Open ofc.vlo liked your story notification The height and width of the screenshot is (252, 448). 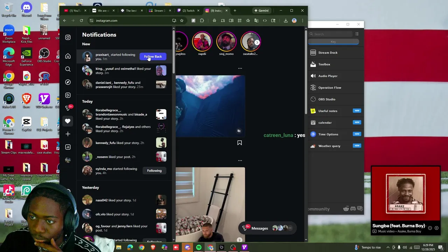(125, 214)
